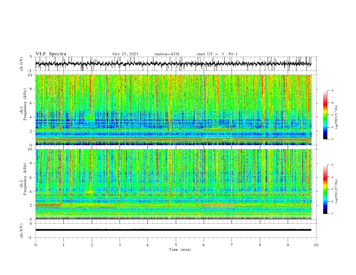This screenshot has width=356, height=275.
Task: Click the "Time (min)" axis label
Action: [180, 249]
